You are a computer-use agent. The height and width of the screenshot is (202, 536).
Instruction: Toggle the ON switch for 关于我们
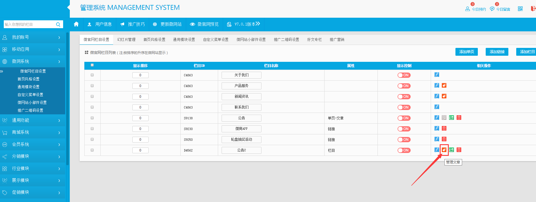(404, 75)
